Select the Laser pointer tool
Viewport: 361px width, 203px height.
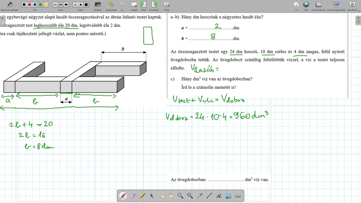click(200, 196)
